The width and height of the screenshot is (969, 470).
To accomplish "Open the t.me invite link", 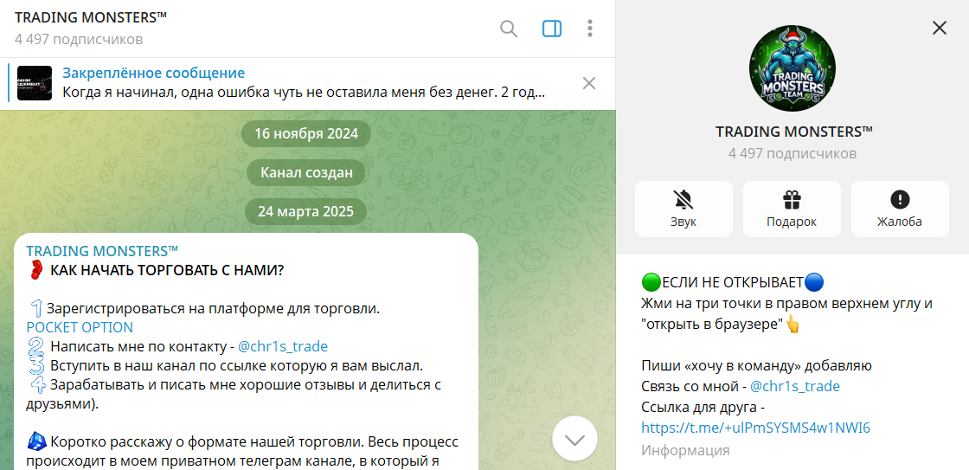I will pos(755,428).
